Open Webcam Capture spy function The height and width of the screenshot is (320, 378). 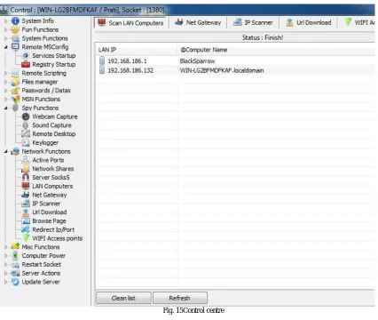click(55, 116)
